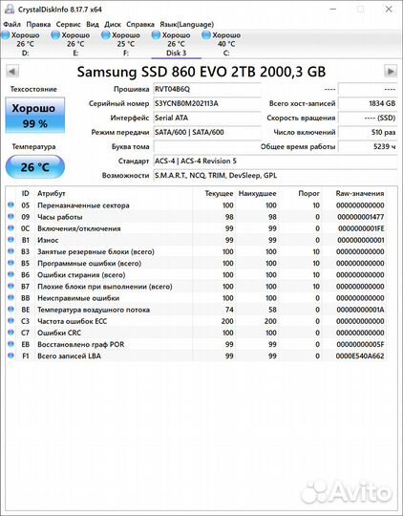This screenshot has width=403, height=516.
Task: Click the features field with S.M.A.R.T., NCQ, TRIM
Action: pos(275,176)
